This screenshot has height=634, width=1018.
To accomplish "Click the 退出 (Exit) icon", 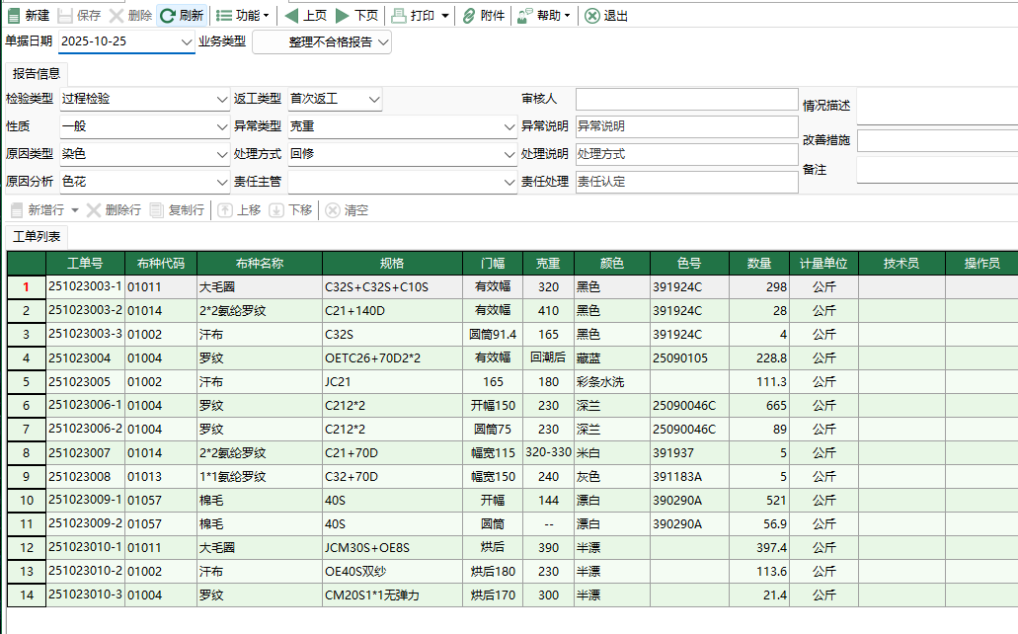I will 602,15.
